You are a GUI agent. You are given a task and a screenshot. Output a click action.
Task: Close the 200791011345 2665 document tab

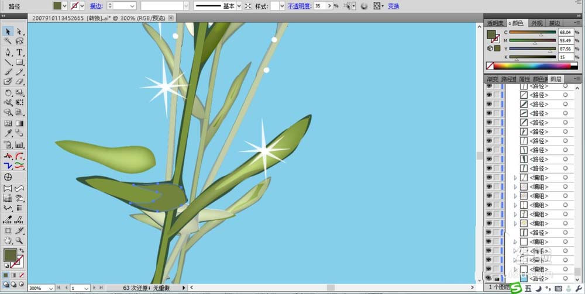(170, 18)
